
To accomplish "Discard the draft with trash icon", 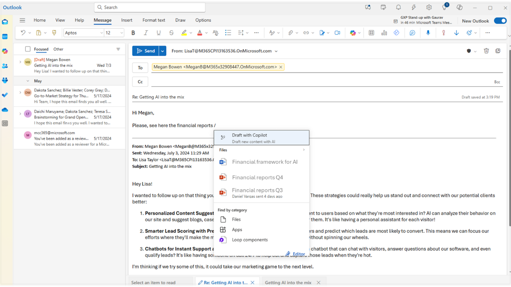I will pyautogui.click(x=486, y=51).
